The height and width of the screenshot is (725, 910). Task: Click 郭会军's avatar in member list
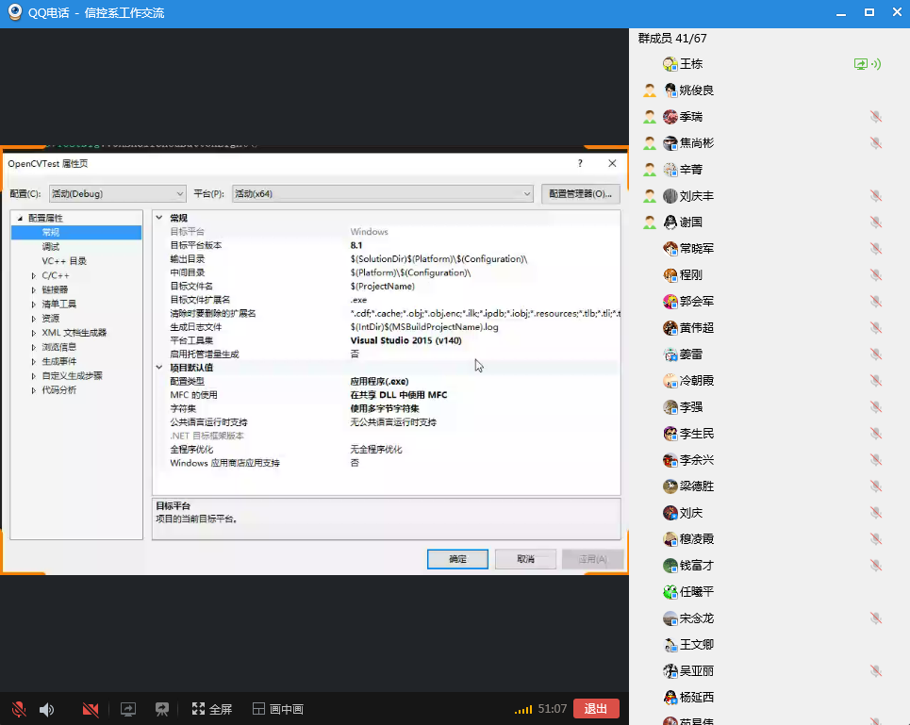(x=670, y=301)
